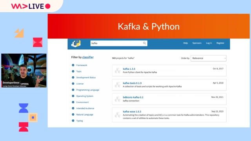Click the Apr 5, 2018 release date
This screenshot has height=141, width=251.
pos(218,83)
